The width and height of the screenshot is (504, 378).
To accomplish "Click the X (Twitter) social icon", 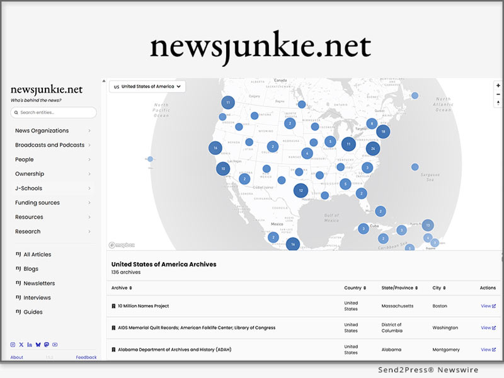I will tap(21, 345).
